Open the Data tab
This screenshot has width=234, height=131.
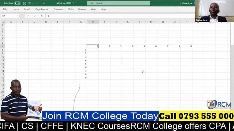click(x=71, y=9)
